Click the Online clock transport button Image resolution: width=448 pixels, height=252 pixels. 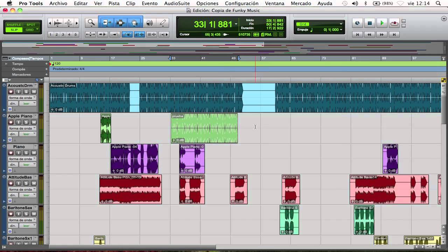point(357,23)
